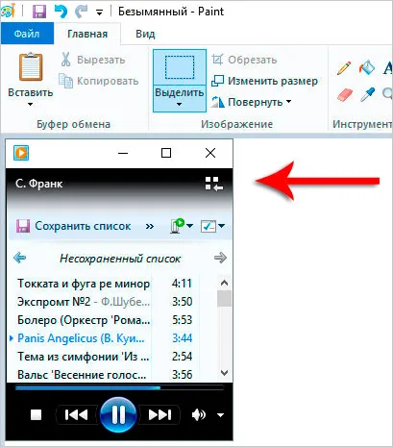Image resolution: width=393 pixels, height=447 pixels.
Task: Select playing track Panis Angelicus
Action: pyautogui.click(x=81, y=338)
